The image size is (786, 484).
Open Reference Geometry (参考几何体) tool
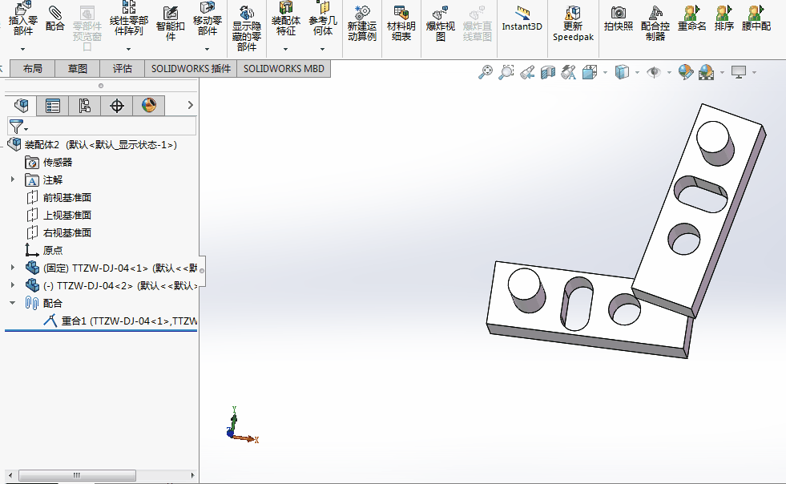(x=323, y=18)
